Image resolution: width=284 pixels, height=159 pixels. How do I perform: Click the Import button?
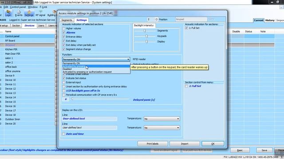tap(185, 144)
